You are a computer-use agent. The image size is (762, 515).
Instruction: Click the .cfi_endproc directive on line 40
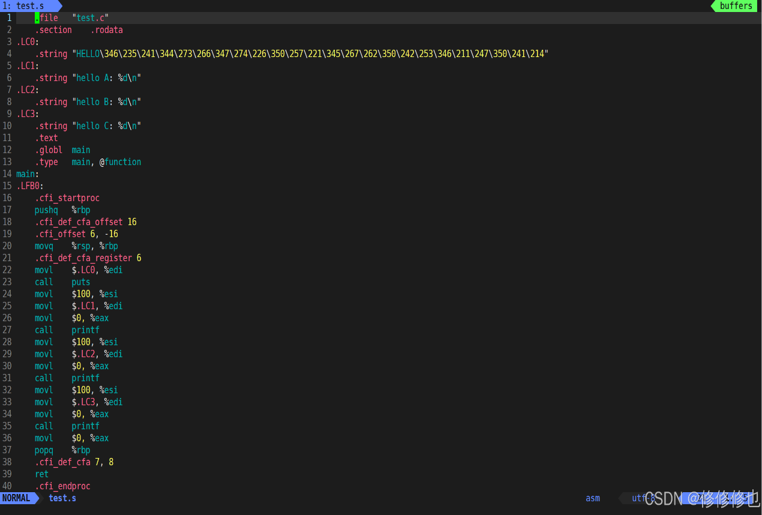pyautogui.click(x=62, y=486)
